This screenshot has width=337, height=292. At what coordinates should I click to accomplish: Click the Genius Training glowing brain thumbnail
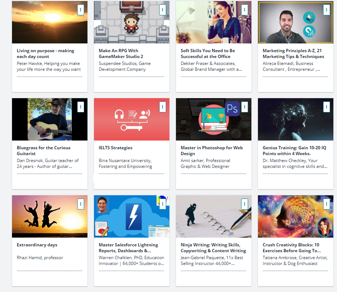(x=295, y=119)
